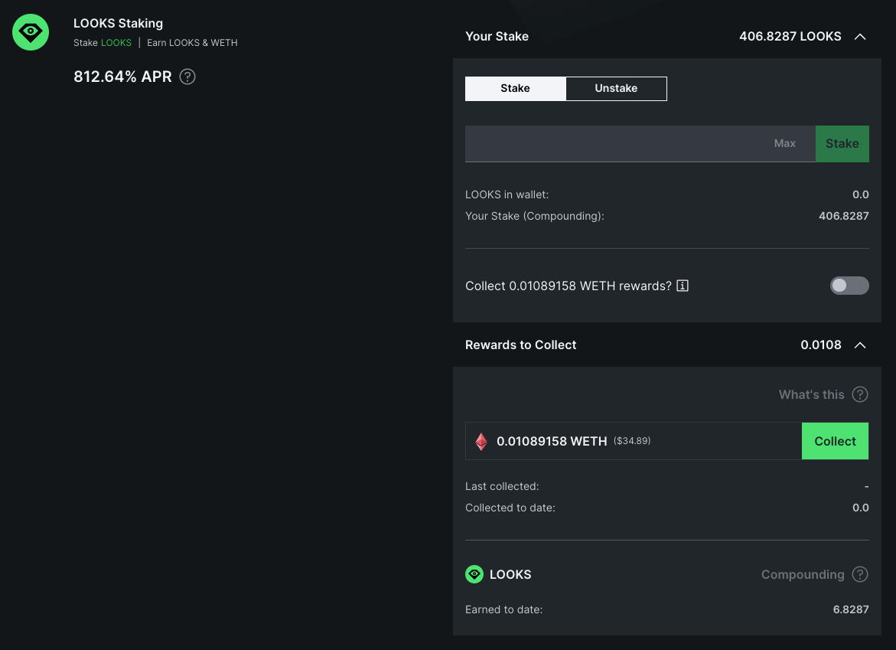This screenshot has width=896, height=650.
Task: Click the Earn LOOKS & WETH text
Action: (x=192, y=43)
